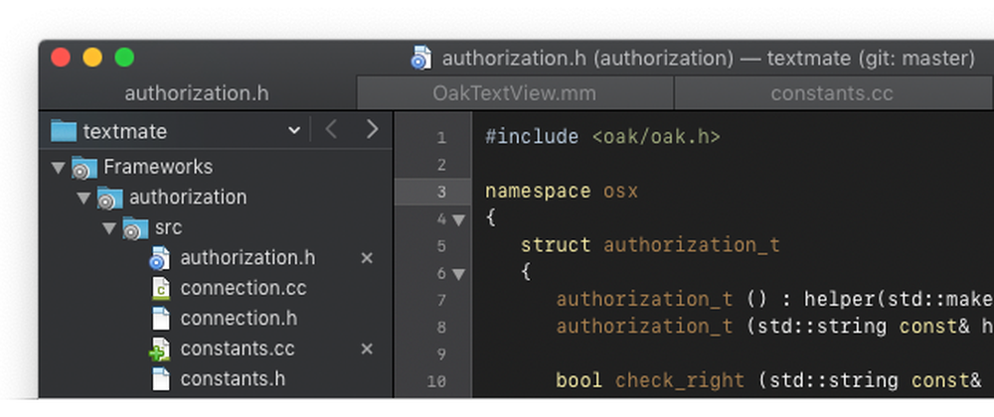Screen dimensions: 994x417
Task: Close constants.cc from the file browser
Action: 367,349
